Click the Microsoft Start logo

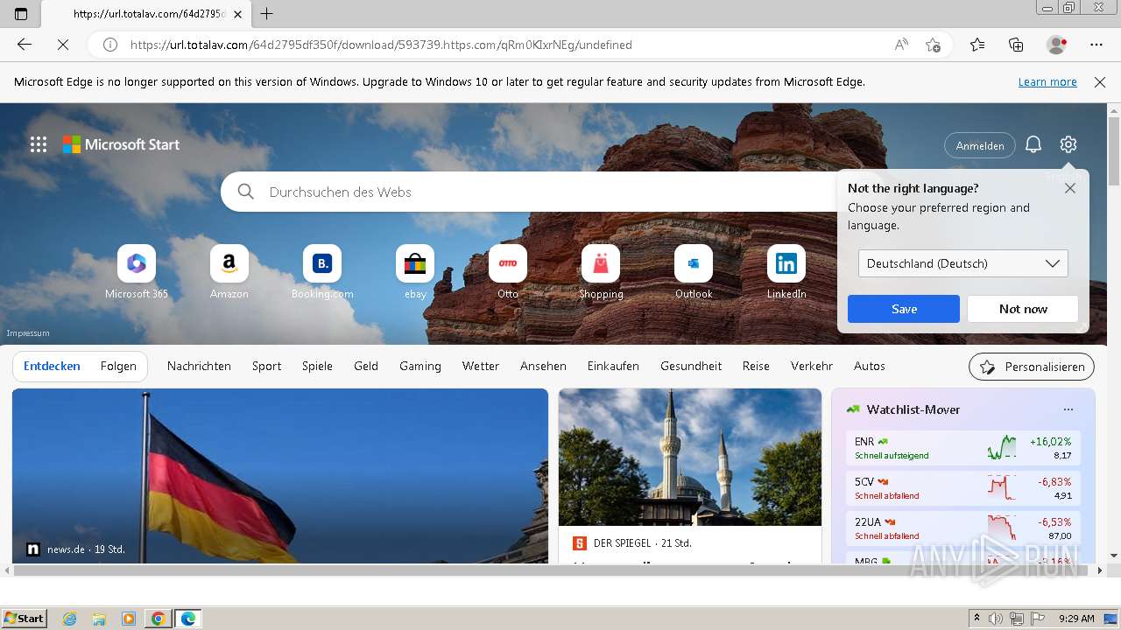(121, 144)
